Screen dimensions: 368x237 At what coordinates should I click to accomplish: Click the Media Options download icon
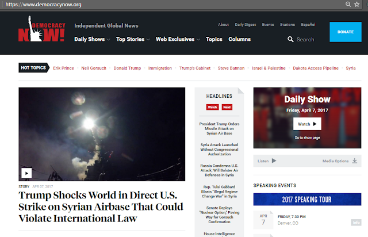[355, 161]
